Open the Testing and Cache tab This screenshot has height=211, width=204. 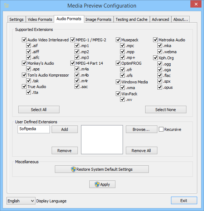(132, 19)
